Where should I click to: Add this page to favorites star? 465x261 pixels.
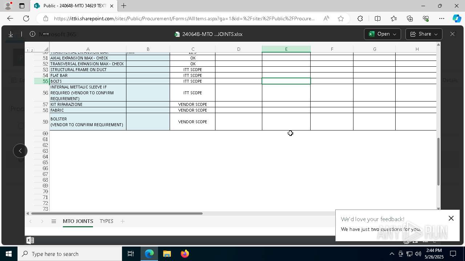(341, 18)
